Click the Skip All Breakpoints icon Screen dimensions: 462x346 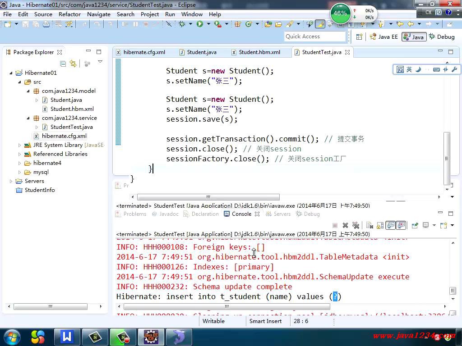click(x=169, y=24)
